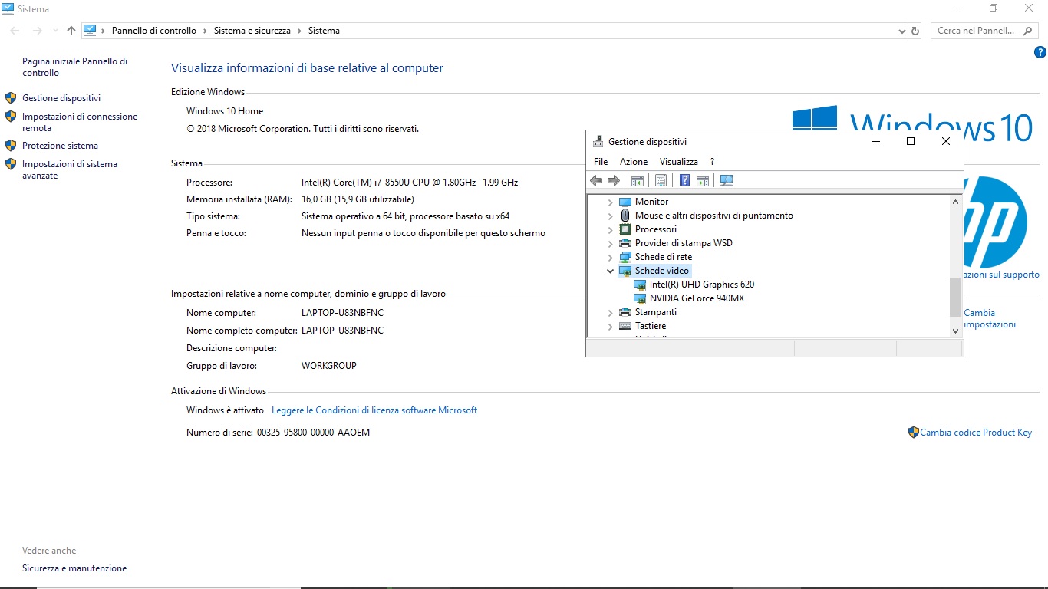Image resolution: width=1048 pixels, height=589 pixels.
Task: Click the computer icon in the address bar
Action: pyautogui.click(x=90, y=31)
